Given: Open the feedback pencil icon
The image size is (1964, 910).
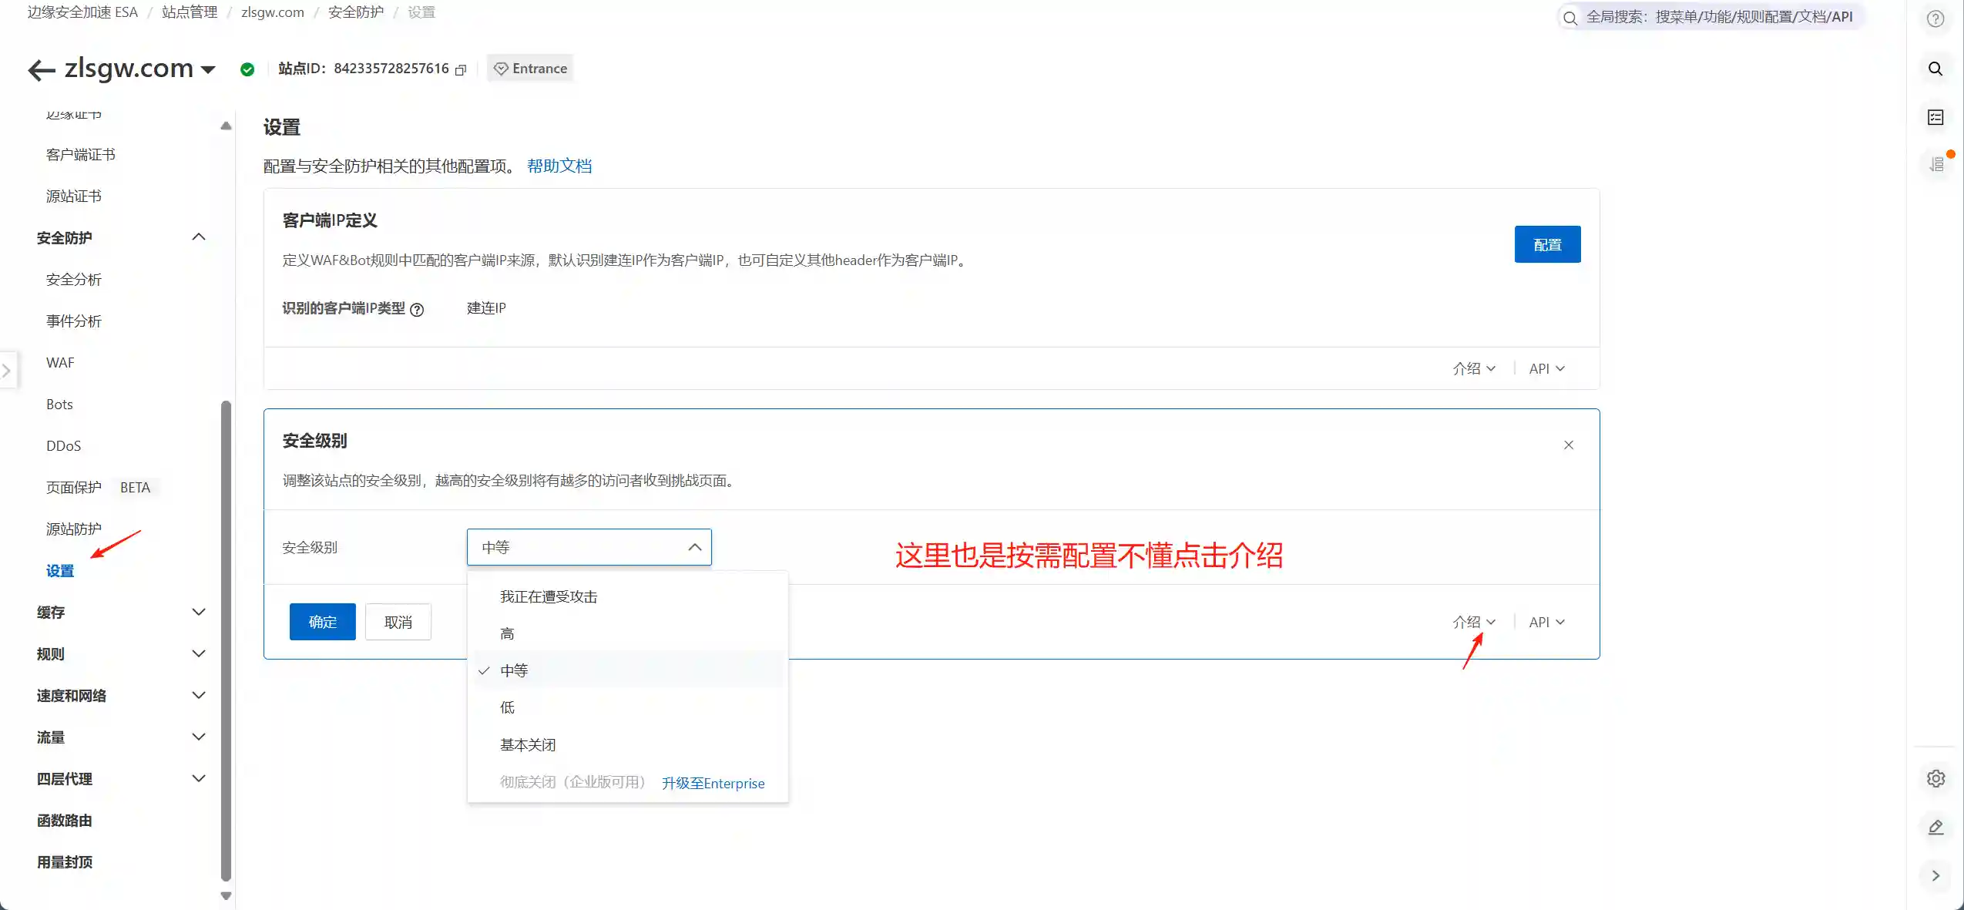Looking at the screenshot, I should [x=1935, y=828].
